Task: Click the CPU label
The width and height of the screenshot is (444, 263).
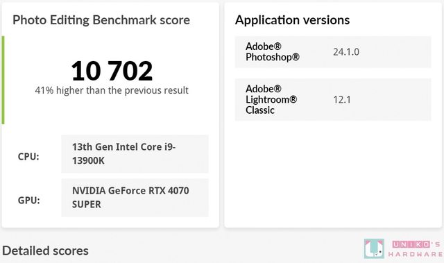Action: click(x=28, y=157)
